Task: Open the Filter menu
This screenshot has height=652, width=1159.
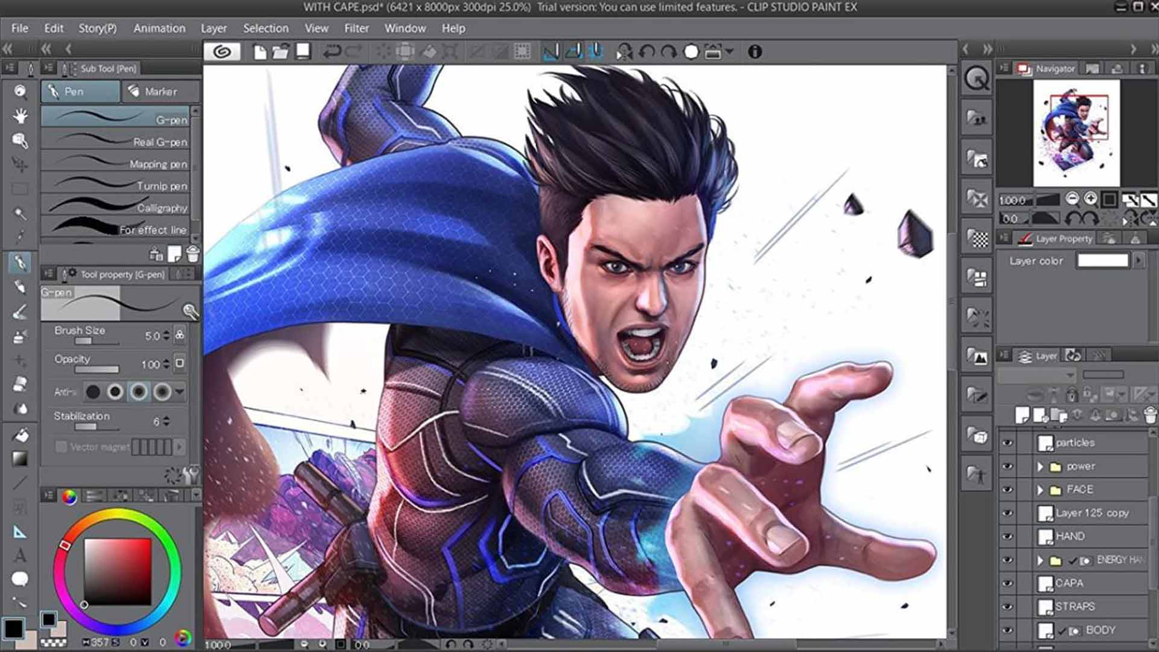Action: tap(357, 28)
